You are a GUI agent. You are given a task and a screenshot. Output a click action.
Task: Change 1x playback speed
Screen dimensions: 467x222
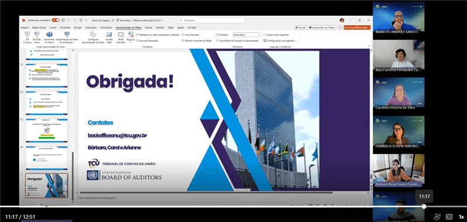pyautogui.click(x=461, y=217)
